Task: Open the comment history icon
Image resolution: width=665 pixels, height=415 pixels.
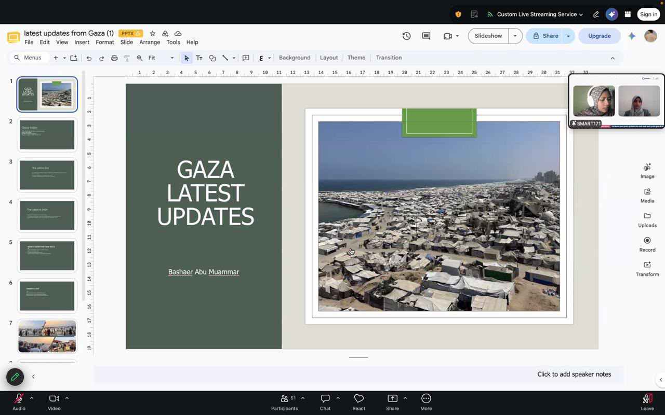Action: point(427,36)
